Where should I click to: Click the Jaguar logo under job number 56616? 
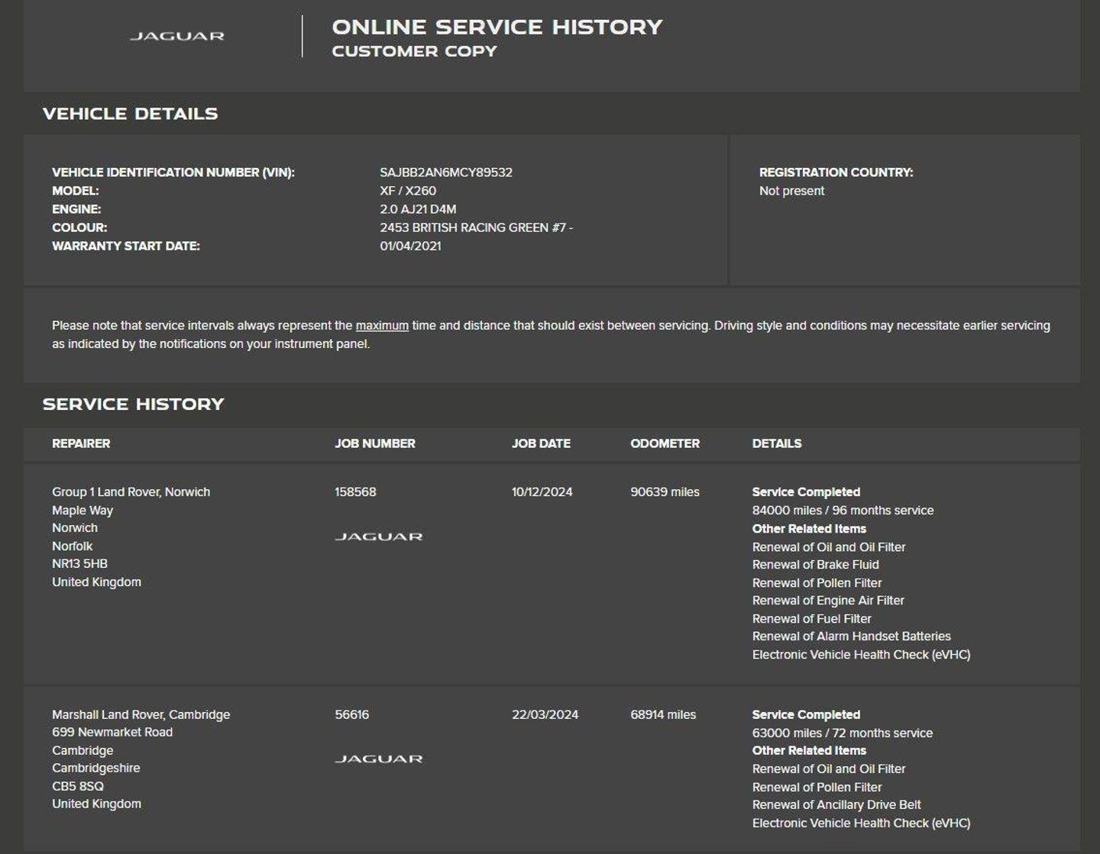[379, 759]
